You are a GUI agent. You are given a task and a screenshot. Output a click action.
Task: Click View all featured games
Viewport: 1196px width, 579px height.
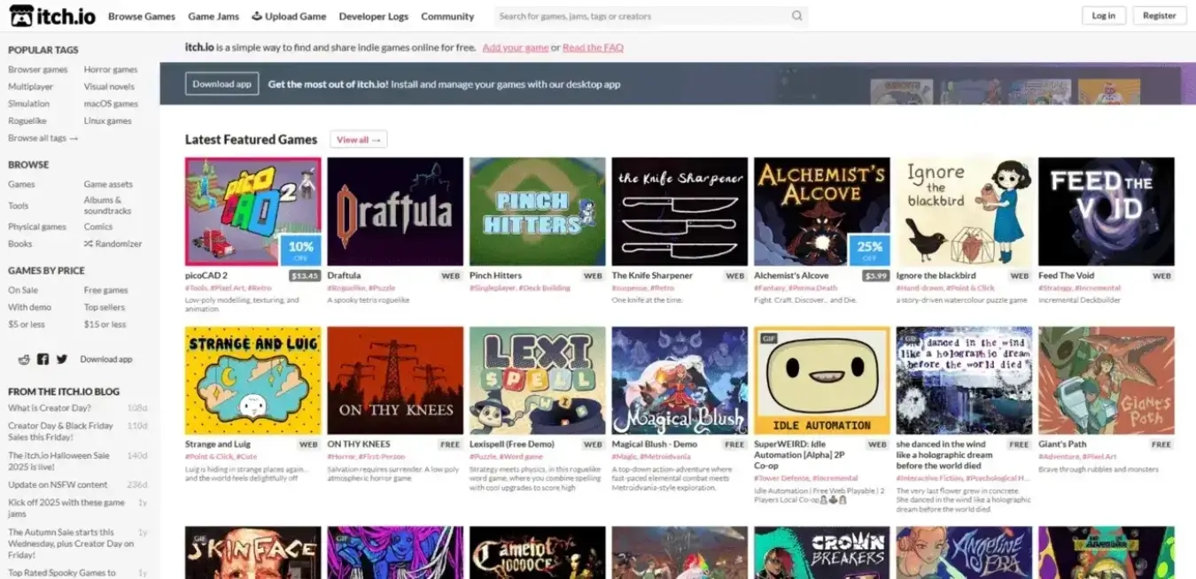358,140
